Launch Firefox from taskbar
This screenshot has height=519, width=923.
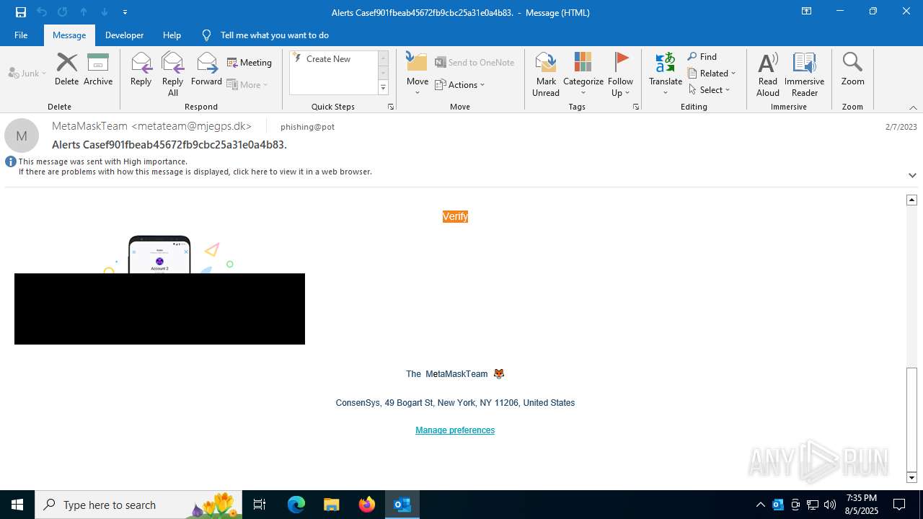367,505
